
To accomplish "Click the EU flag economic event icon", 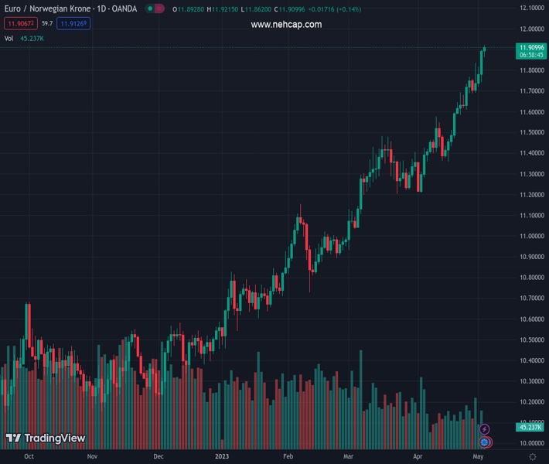I will point(485,442).
